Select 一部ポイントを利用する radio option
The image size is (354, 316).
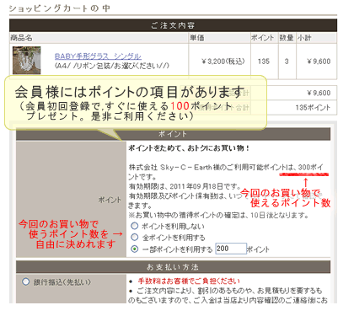pos(135,249)
